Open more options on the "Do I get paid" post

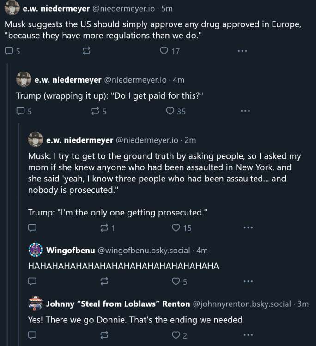click(245, 111)
